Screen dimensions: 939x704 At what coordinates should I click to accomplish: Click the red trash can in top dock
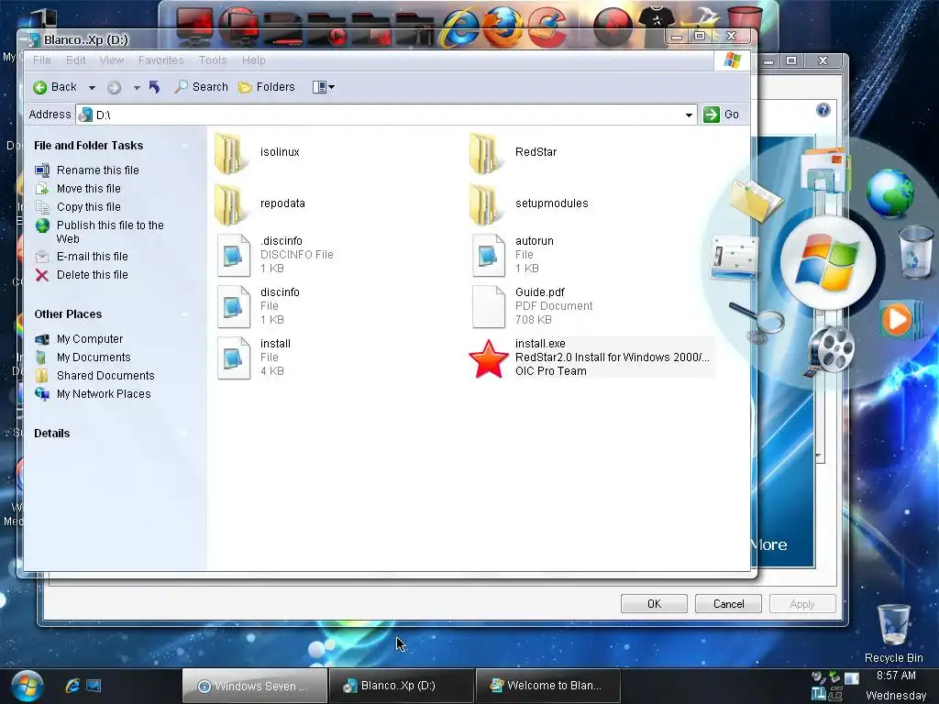point(745,21)
